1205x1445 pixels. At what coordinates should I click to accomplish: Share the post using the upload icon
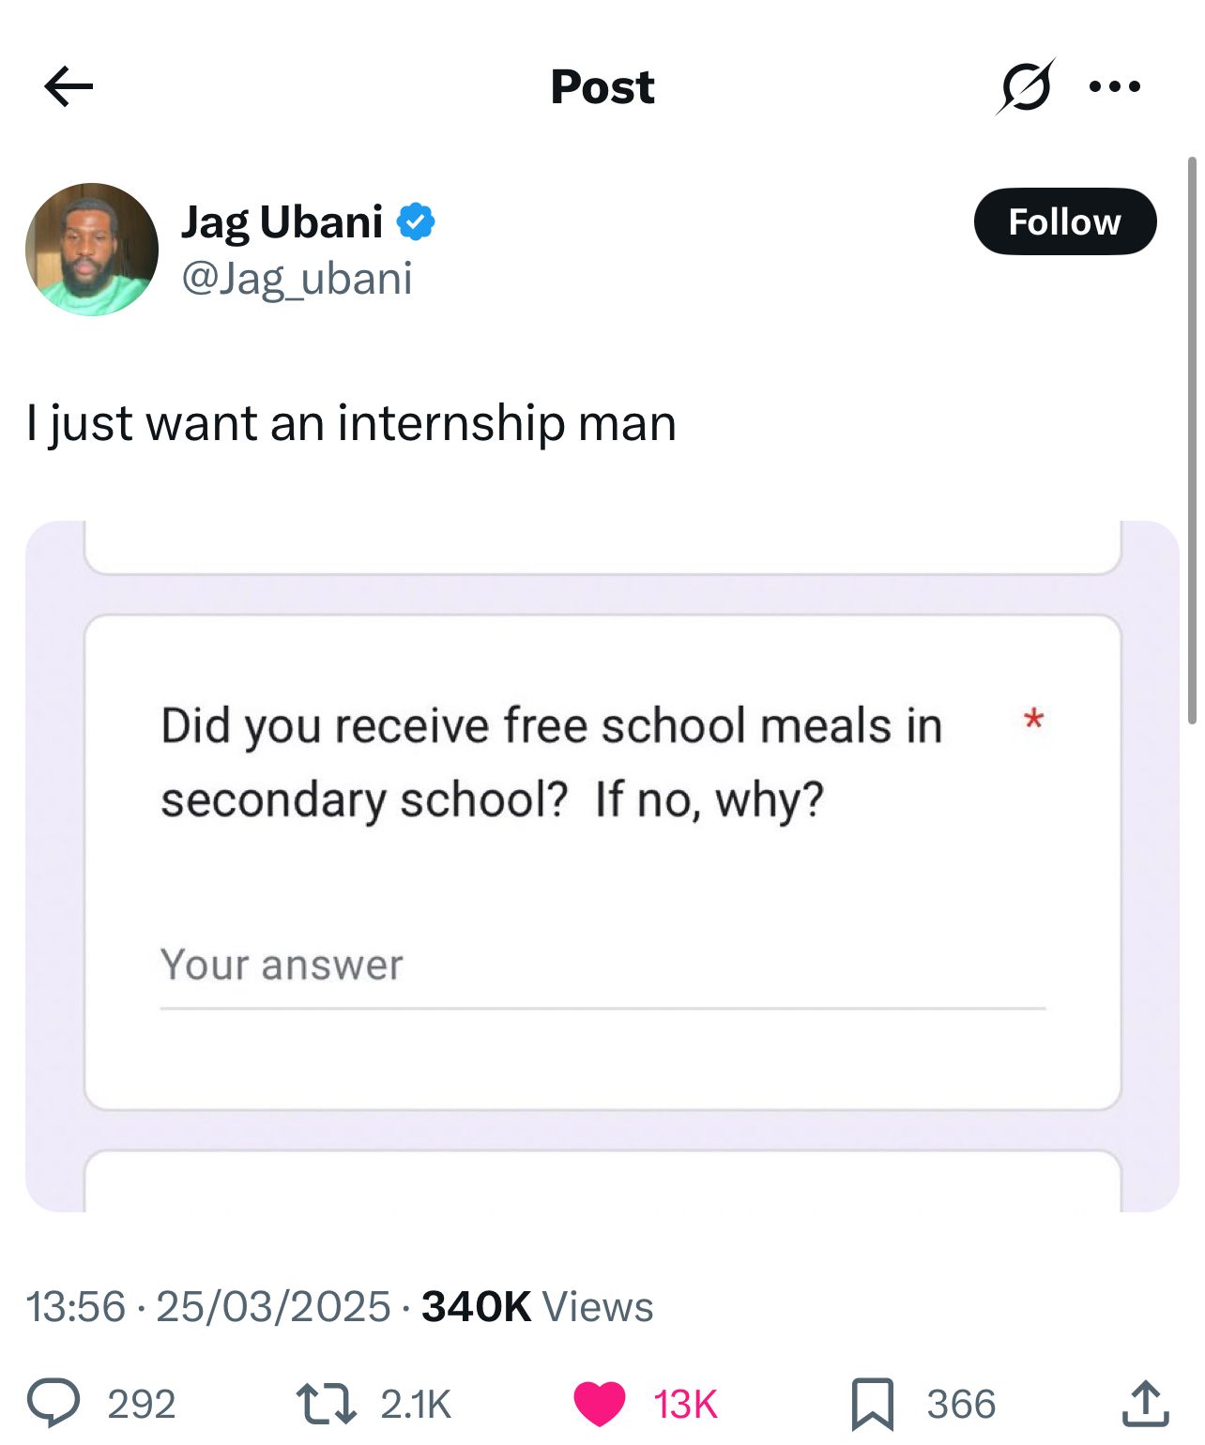pos(1145,1404)
